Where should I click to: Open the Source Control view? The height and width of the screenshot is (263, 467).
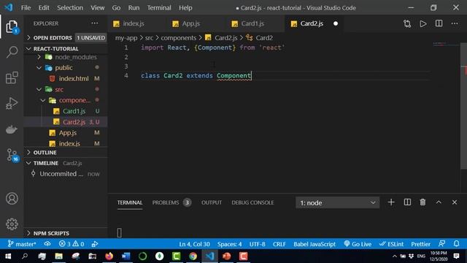12,155
